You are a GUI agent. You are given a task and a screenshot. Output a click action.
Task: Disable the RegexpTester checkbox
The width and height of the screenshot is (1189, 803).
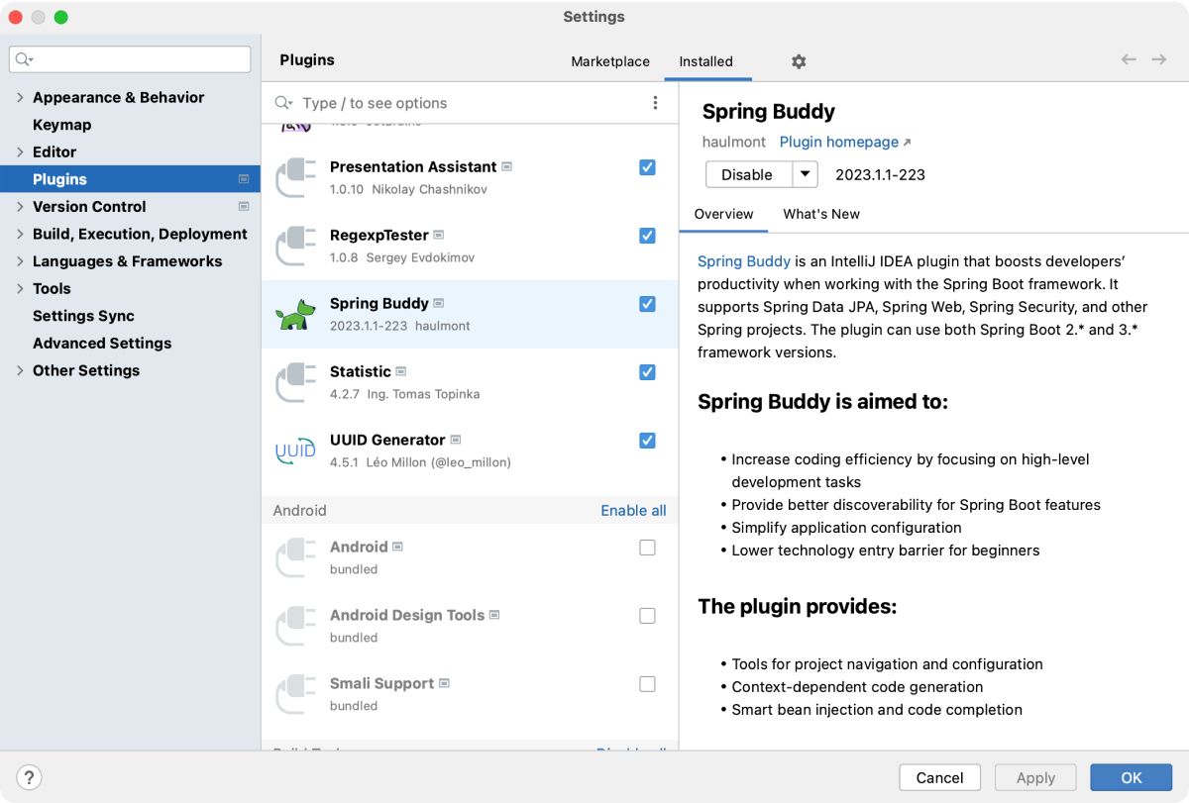[647, 236]
